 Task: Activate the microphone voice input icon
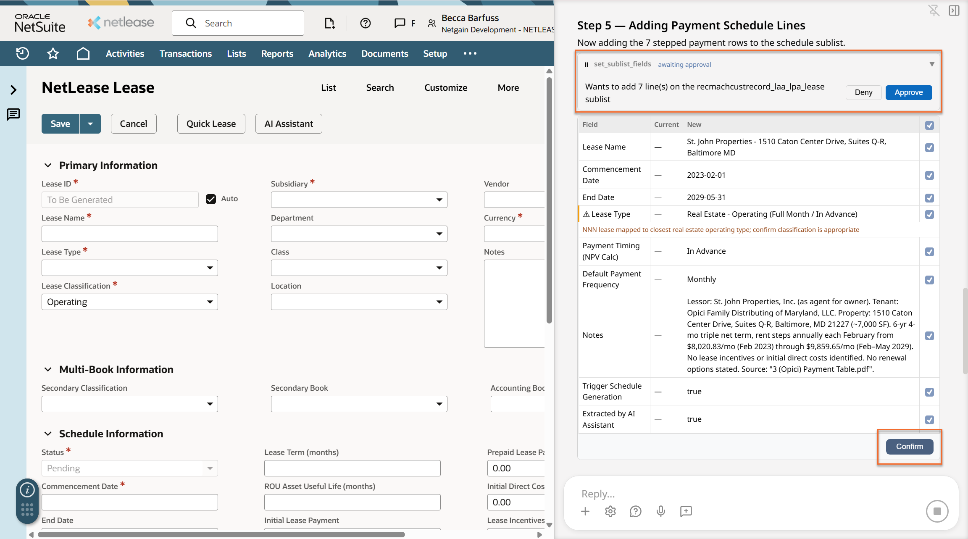[661, 511]
